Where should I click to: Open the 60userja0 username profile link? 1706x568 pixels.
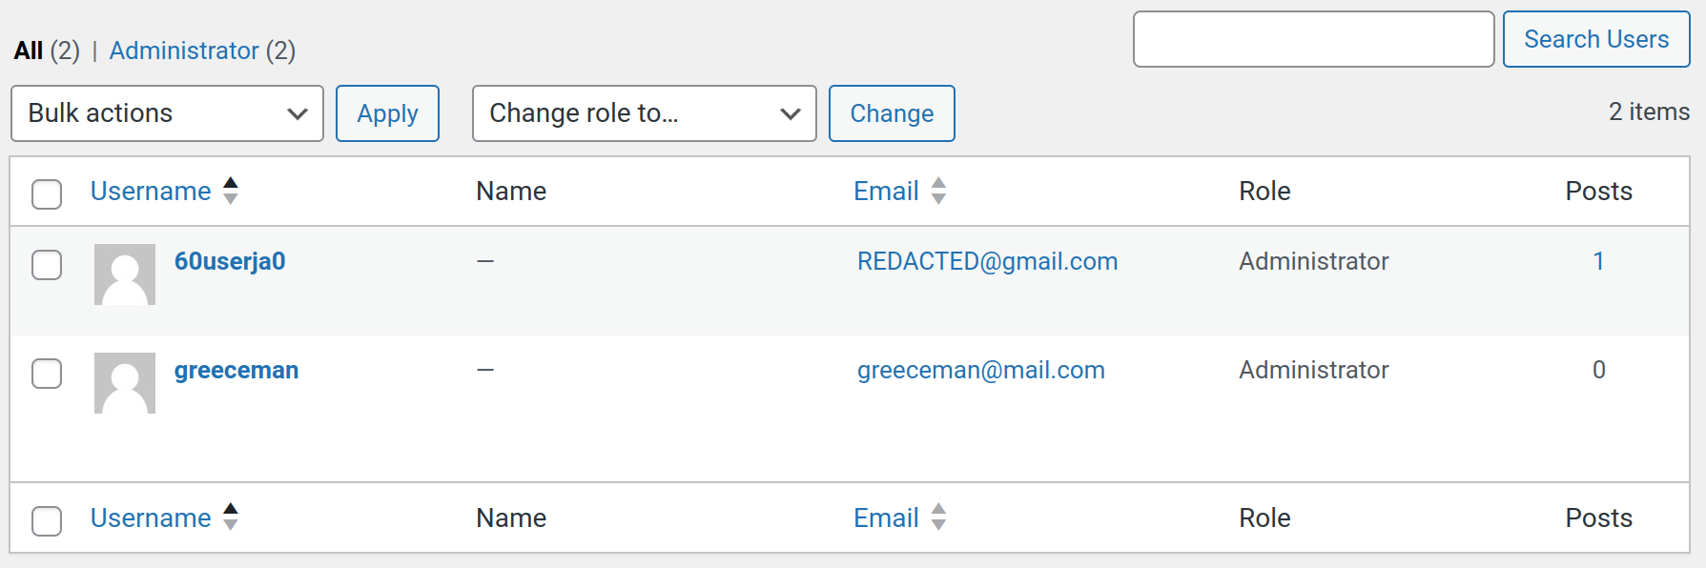click(x=230, y=261)
